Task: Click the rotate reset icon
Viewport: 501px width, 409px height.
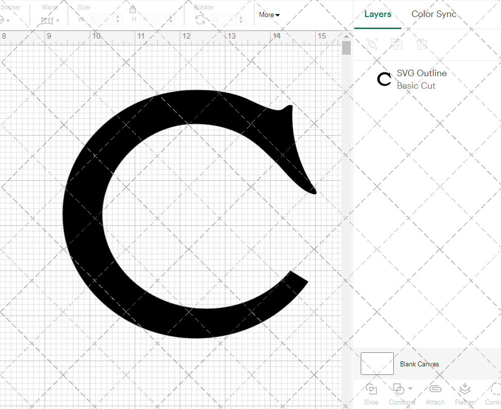Action: point(199,19)
